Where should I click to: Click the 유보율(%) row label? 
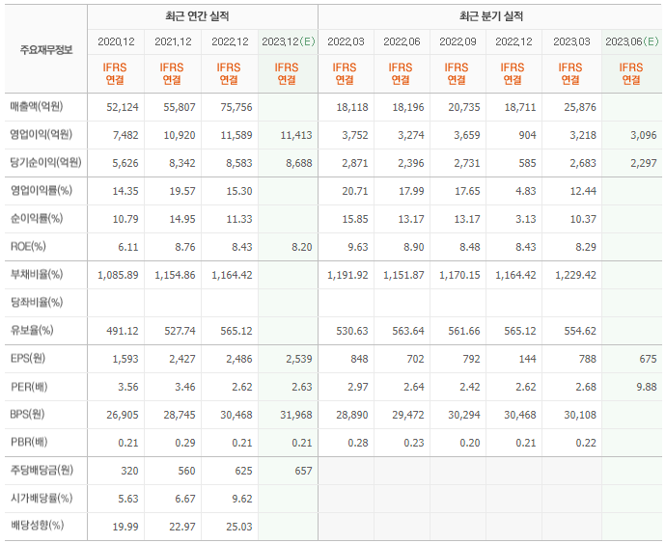click(x=32, y=330)
